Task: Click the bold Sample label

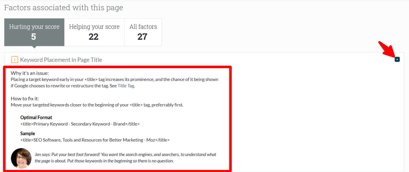Action: (x=28, y=133)
